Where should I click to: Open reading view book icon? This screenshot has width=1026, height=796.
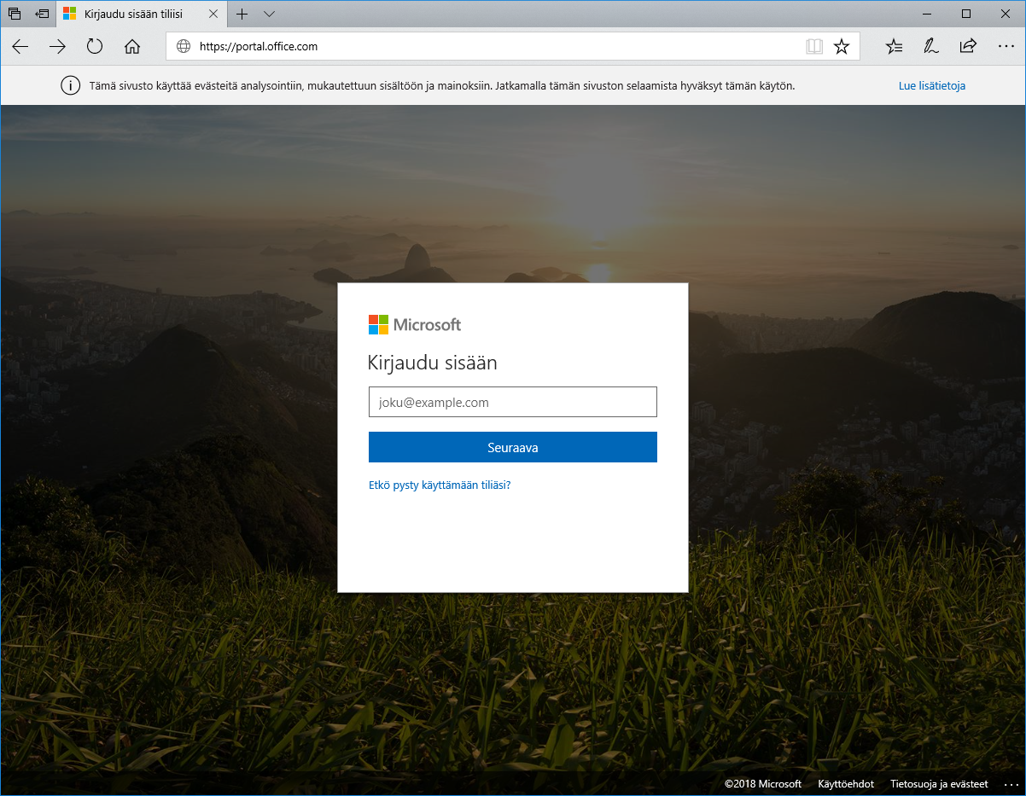(814, 47)
